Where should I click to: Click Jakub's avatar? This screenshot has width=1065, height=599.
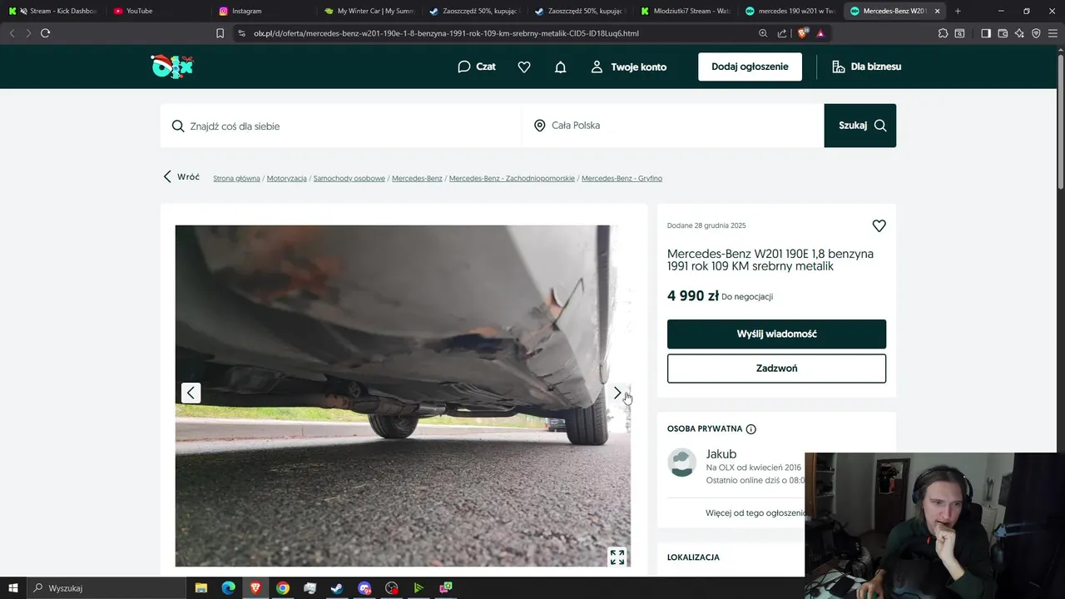pos(682,463)
